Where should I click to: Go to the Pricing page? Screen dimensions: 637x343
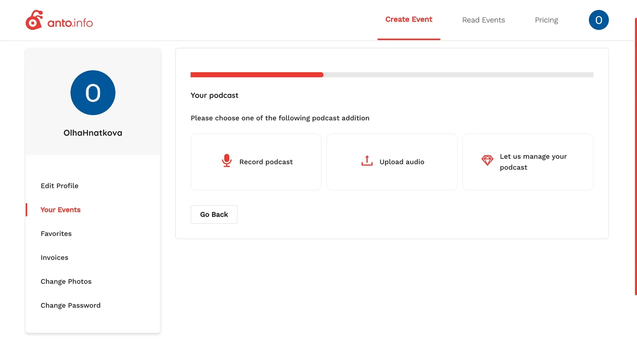(x=546, y=20)
